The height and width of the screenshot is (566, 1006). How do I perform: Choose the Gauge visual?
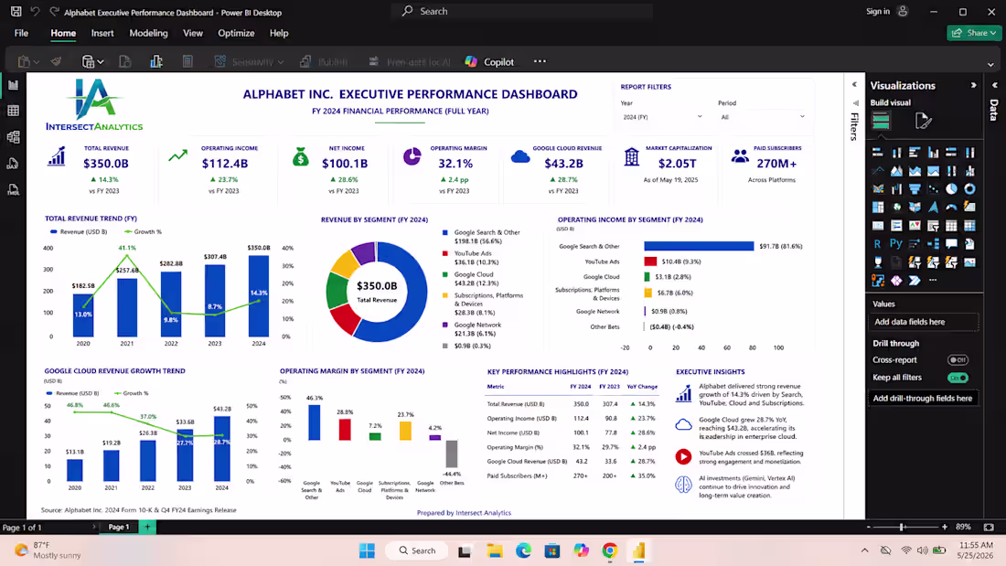(951, 208)
